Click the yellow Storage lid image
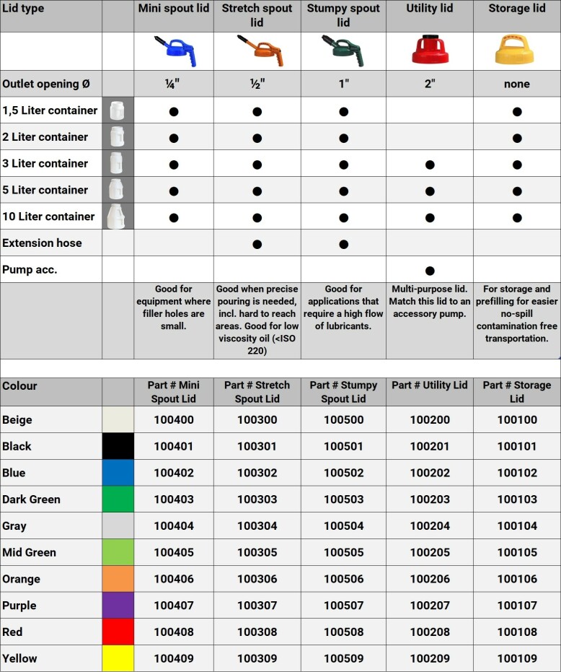 (x=514, y=50)
